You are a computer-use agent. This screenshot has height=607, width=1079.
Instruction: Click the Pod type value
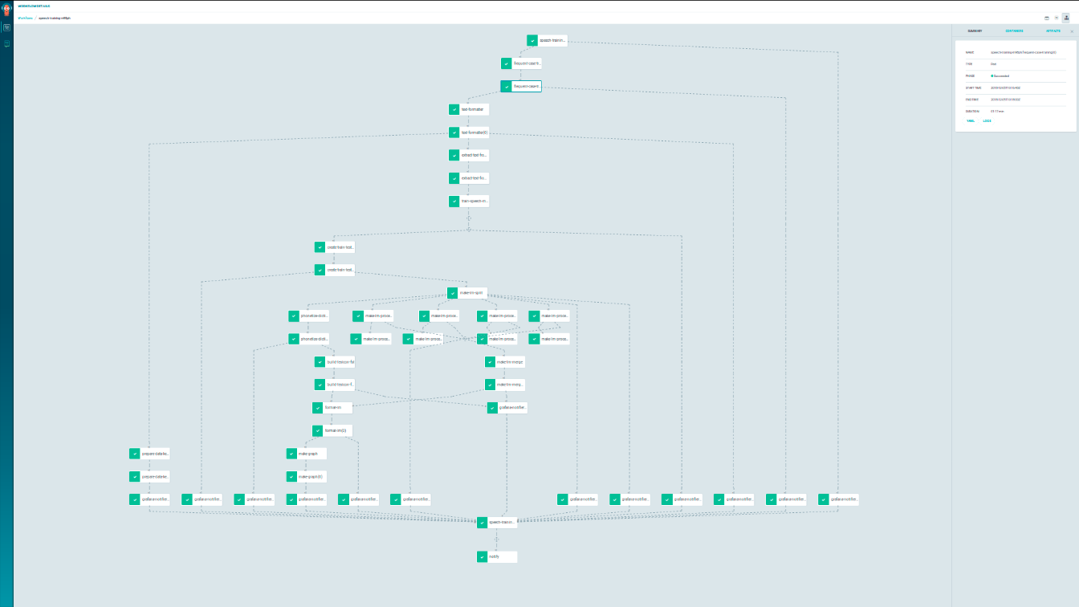tap(993, 63)
